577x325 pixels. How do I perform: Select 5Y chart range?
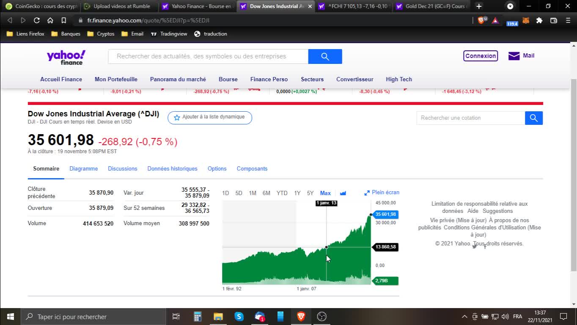(x=310, y=193)
